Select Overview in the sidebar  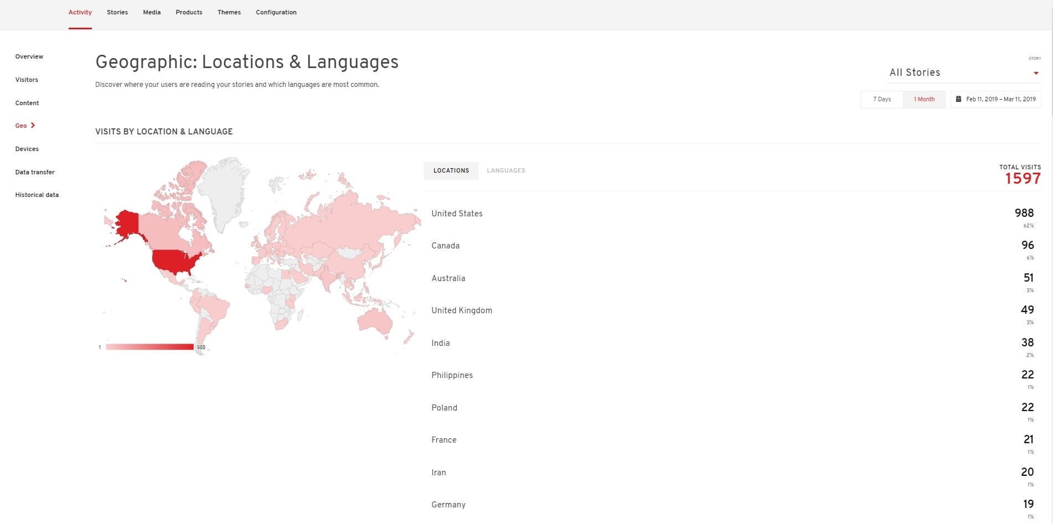click(x=29, y=56)
